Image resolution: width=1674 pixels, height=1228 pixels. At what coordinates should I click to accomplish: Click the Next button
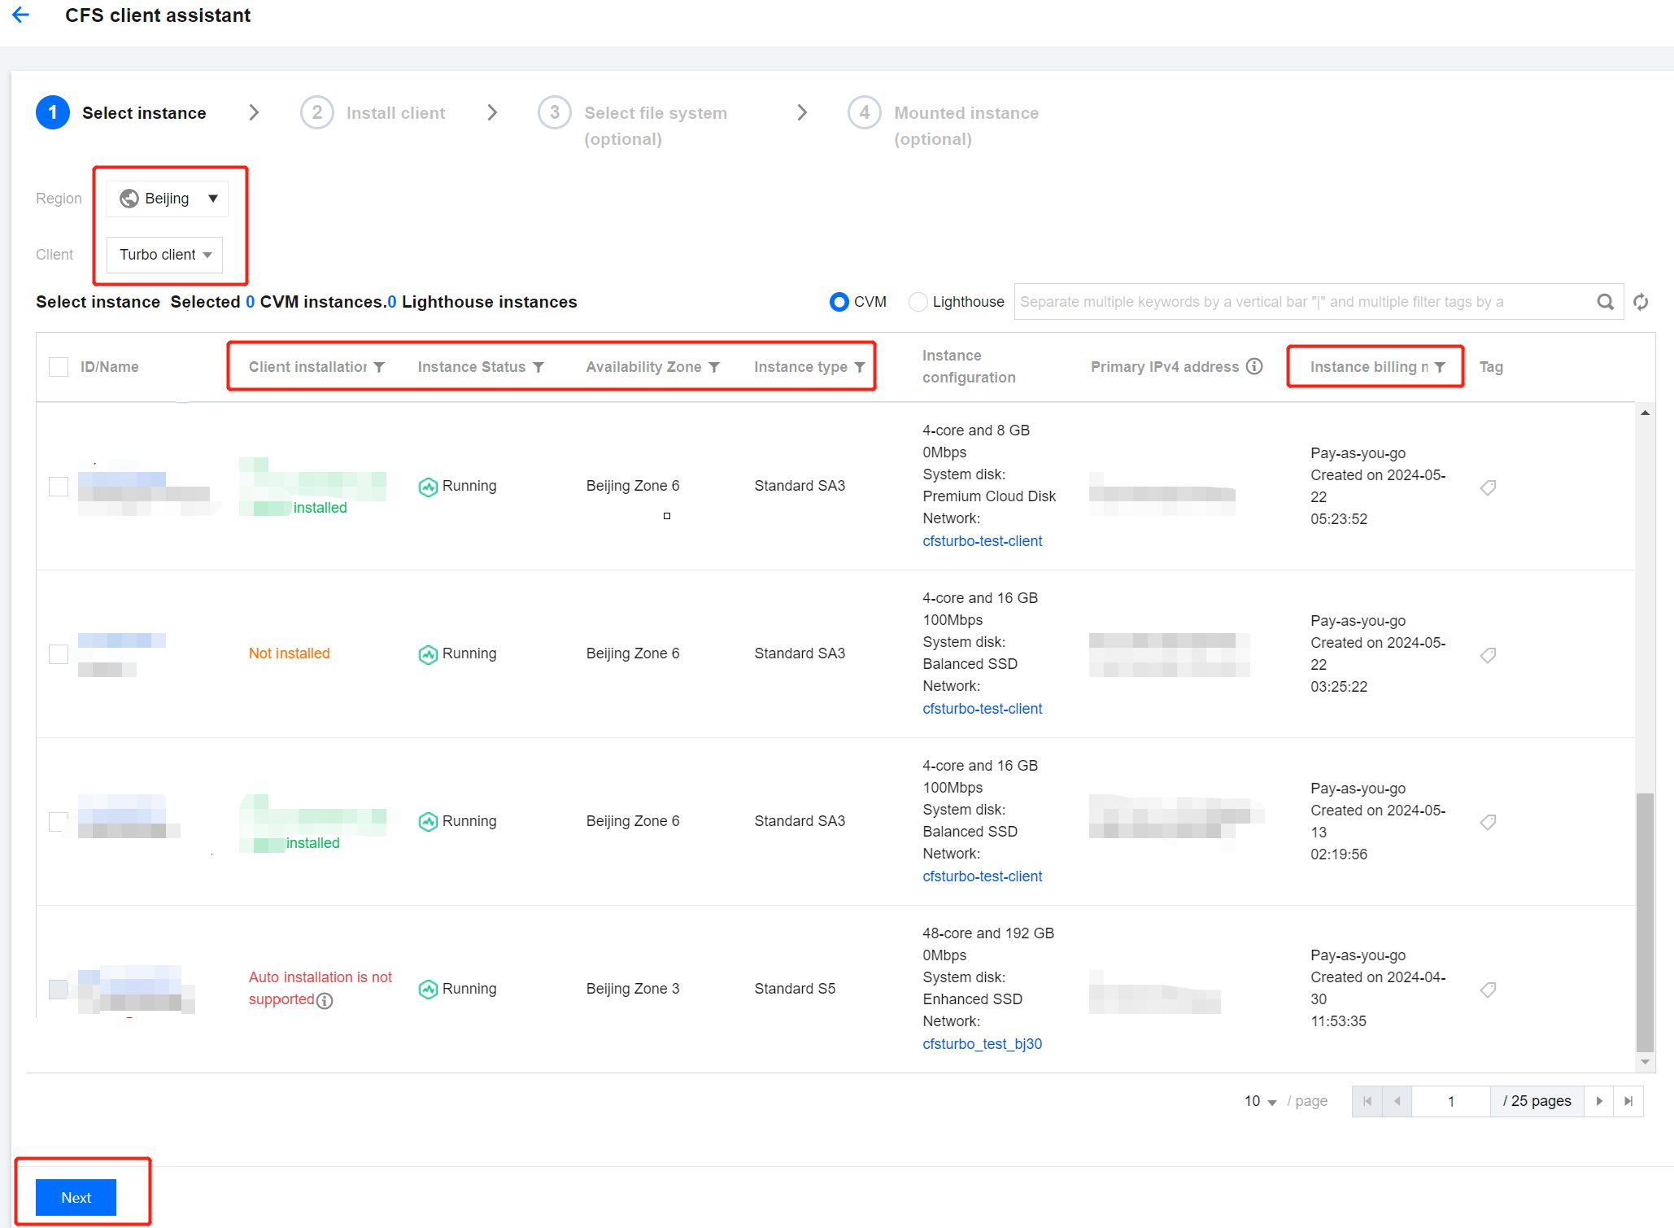76,1197
